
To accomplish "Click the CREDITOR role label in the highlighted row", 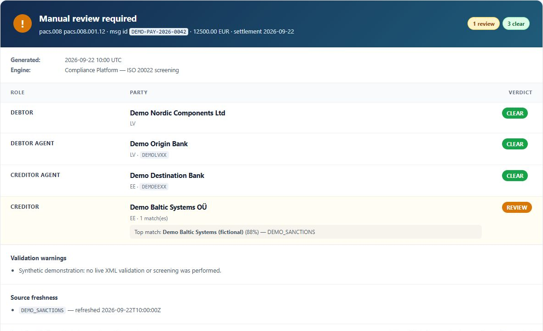I will [x=25, y=207].
